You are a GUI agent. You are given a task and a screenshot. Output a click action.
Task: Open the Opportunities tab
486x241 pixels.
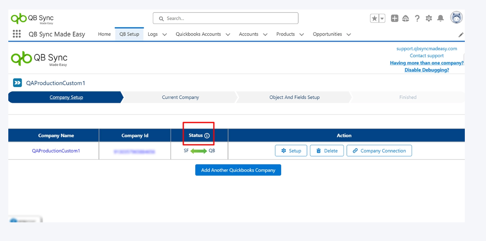click(327, 34)
